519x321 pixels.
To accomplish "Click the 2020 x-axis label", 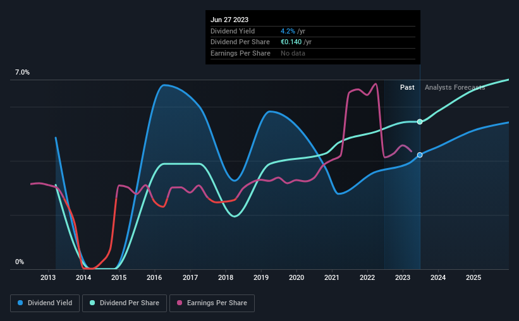I will click(x=296, y=277).
